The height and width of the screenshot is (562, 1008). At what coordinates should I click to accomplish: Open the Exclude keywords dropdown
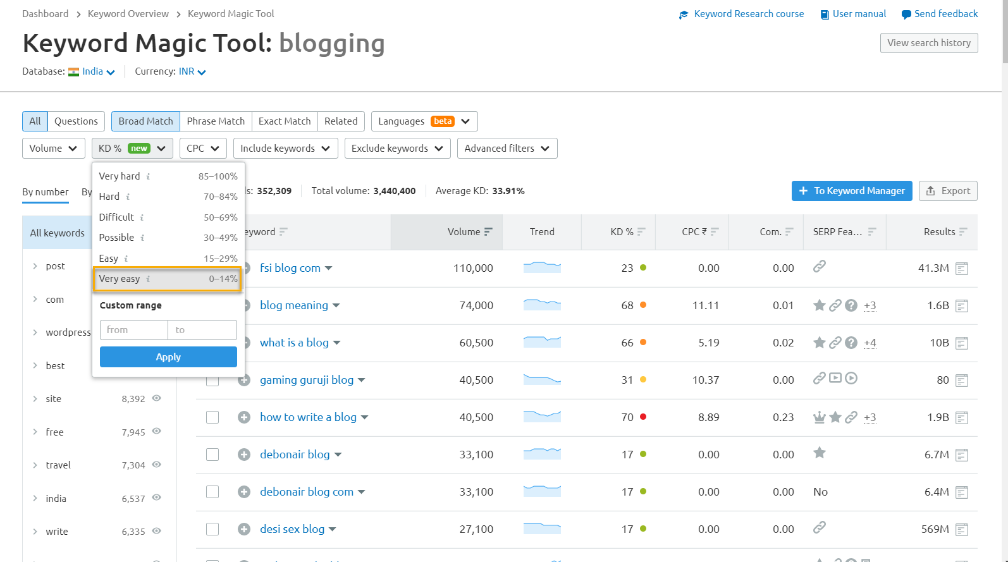[x=398, y=149]
